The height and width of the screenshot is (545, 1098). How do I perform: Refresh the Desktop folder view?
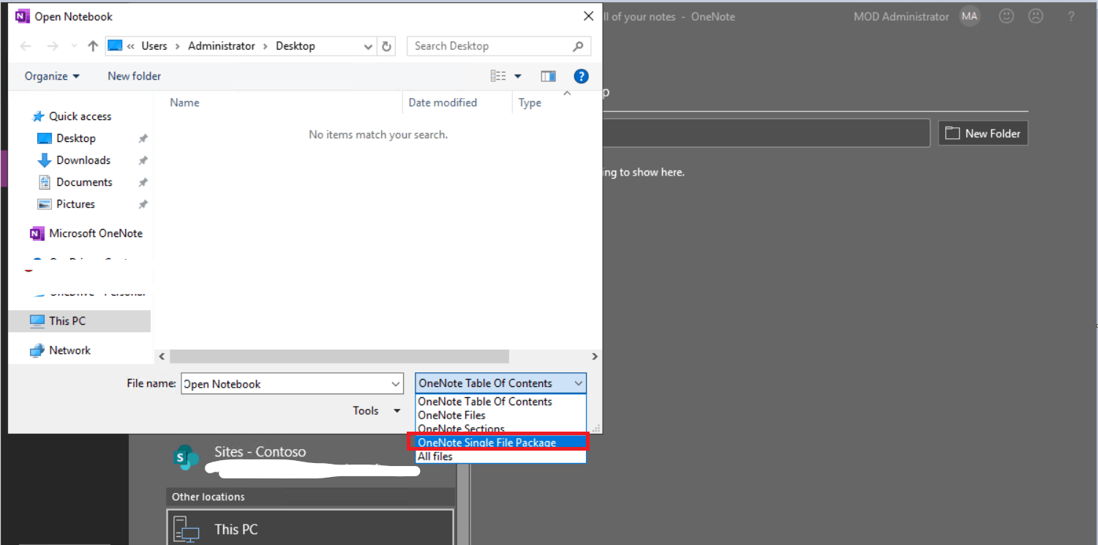pos(387,46)
